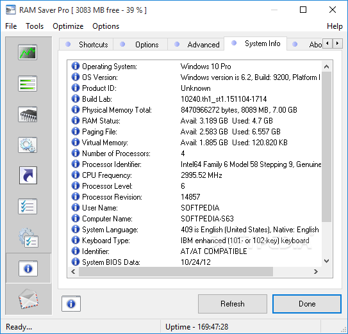Open the gear with checklist advanced icon
348x334 pixels.
28,237
